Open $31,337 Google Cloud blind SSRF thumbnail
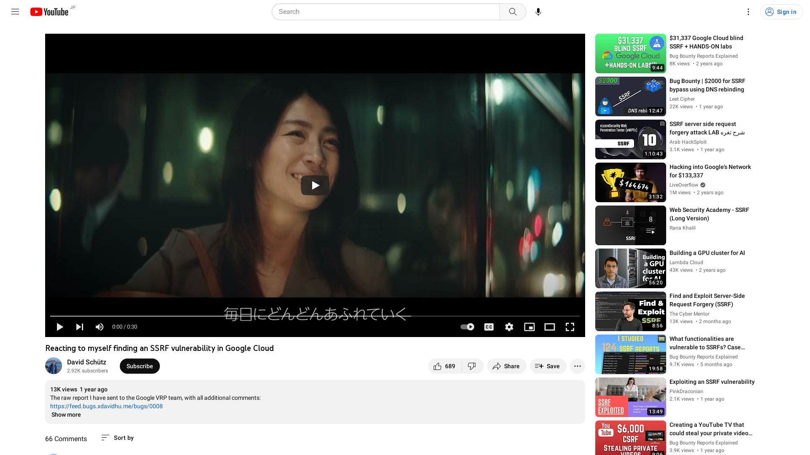The height and width of the screenshot is (455, 810). 630,54
